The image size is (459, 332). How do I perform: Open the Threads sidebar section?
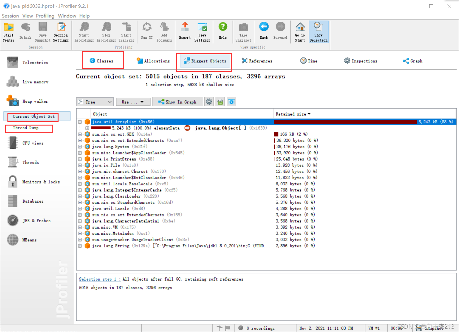click(24, 162)
